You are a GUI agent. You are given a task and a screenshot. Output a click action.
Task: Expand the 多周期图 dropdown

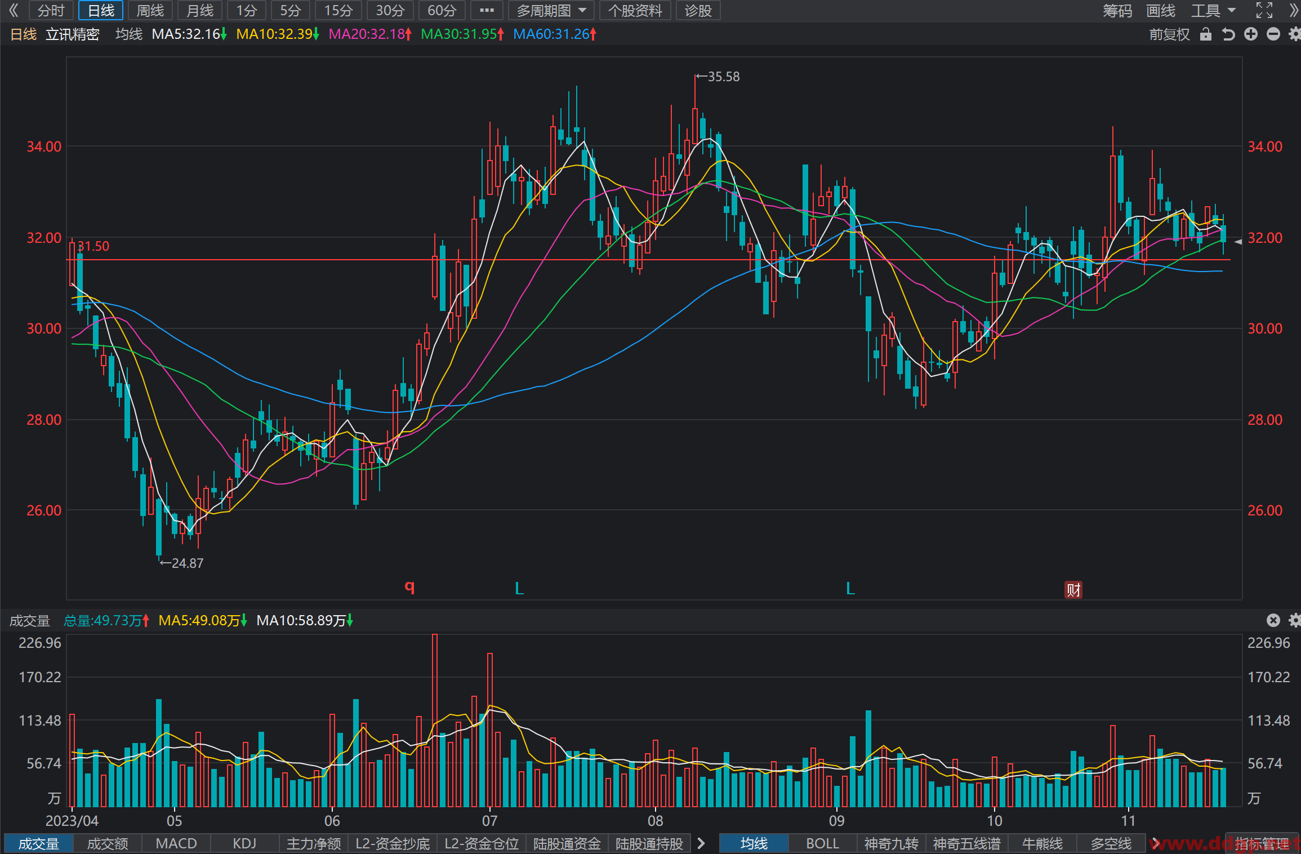551,11
